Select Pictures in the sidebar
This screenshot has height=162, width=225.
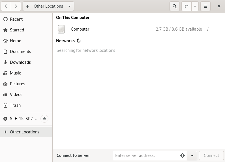click(x=17, y=84)
